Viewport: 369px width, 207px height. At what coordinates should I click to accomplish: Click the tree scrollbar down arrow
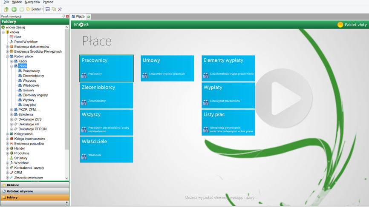(67, 178)
